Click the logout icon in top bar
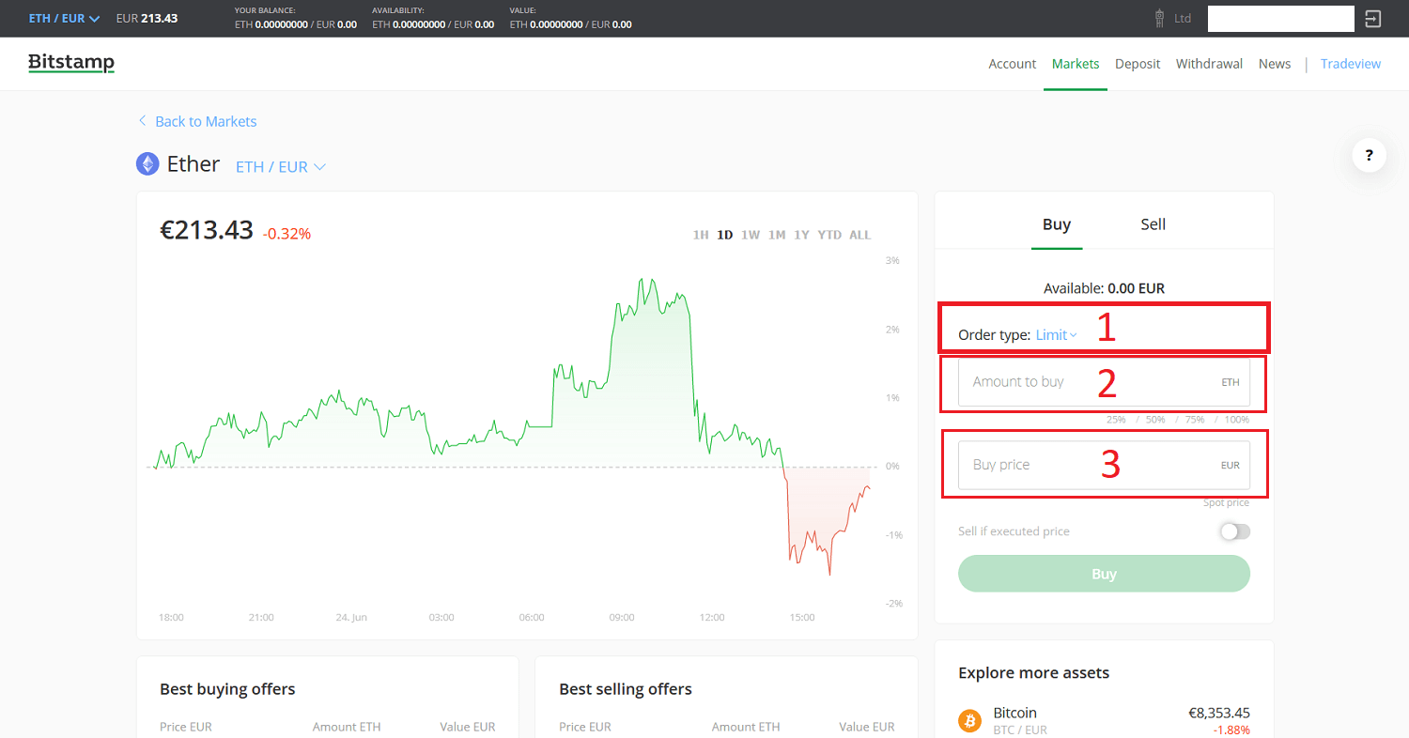The height and width of the screenshot is (738, 1409). click(1373, 19)
